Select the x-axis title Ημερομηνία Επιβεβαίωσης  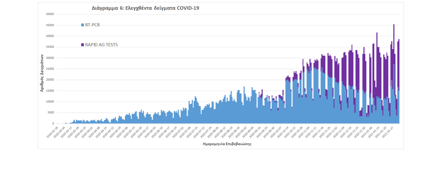coord(227,144)
